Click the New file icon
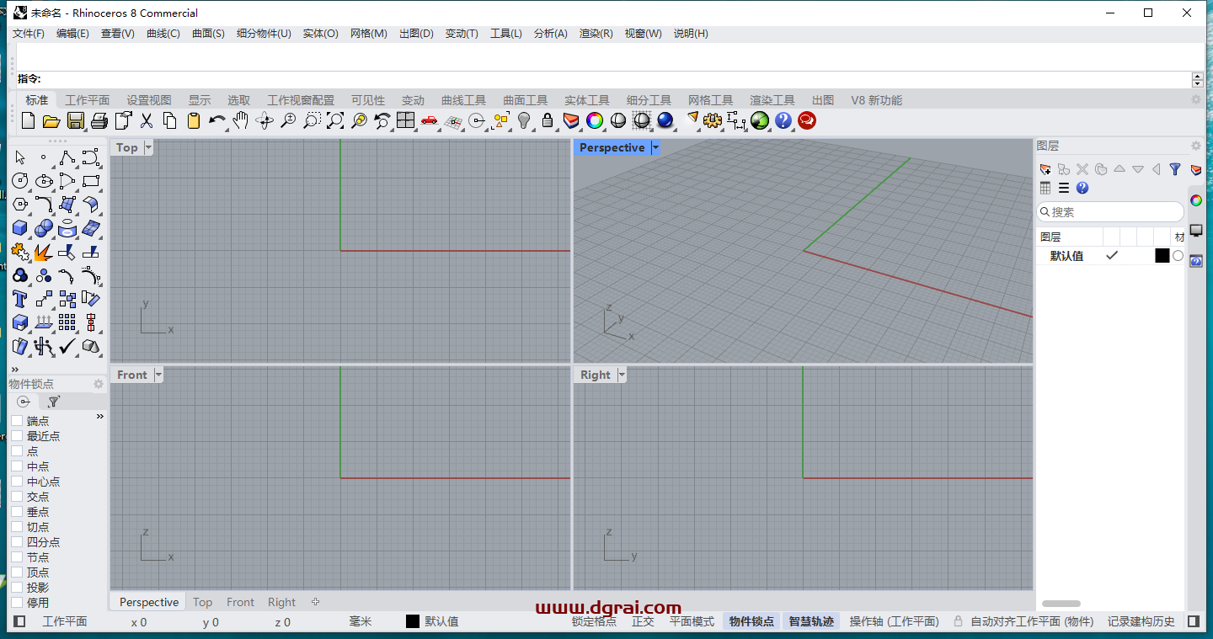Image resolution: width=1213 pixels, height=639 pixels. 28,120
